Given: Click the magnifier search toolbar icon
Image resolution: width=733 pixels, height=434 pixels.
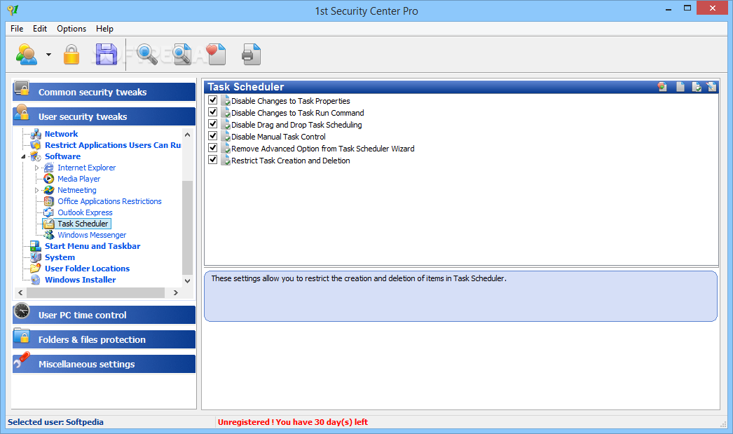Looking at the screenshot, I should pos(146,54).
